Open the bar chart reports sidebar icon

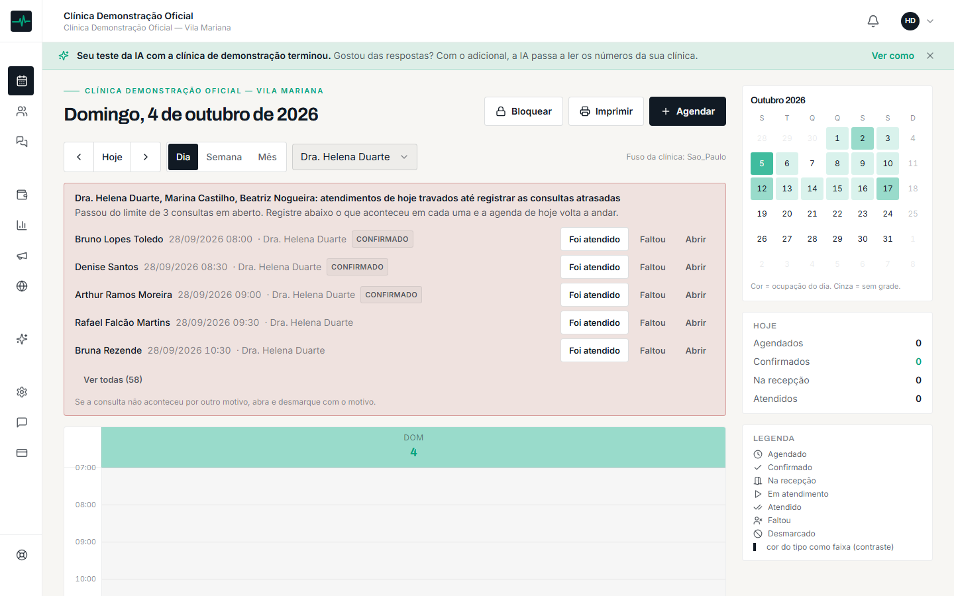(x=22, y=225)
